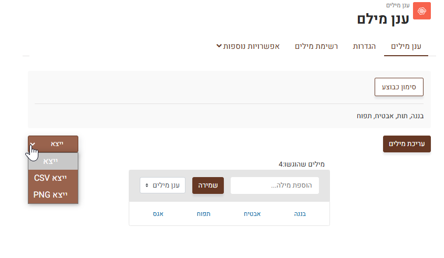This screenshot has height=258, width=444.
Task: Click the "מילים שהוגשו:4" count label
Action: [x=302, y=164]
